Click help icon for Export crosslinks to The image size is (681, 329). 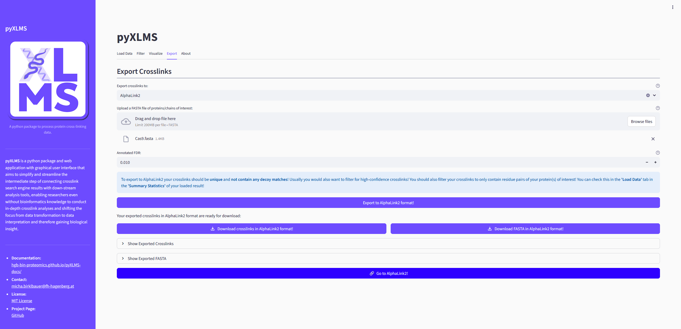point(658,86)
